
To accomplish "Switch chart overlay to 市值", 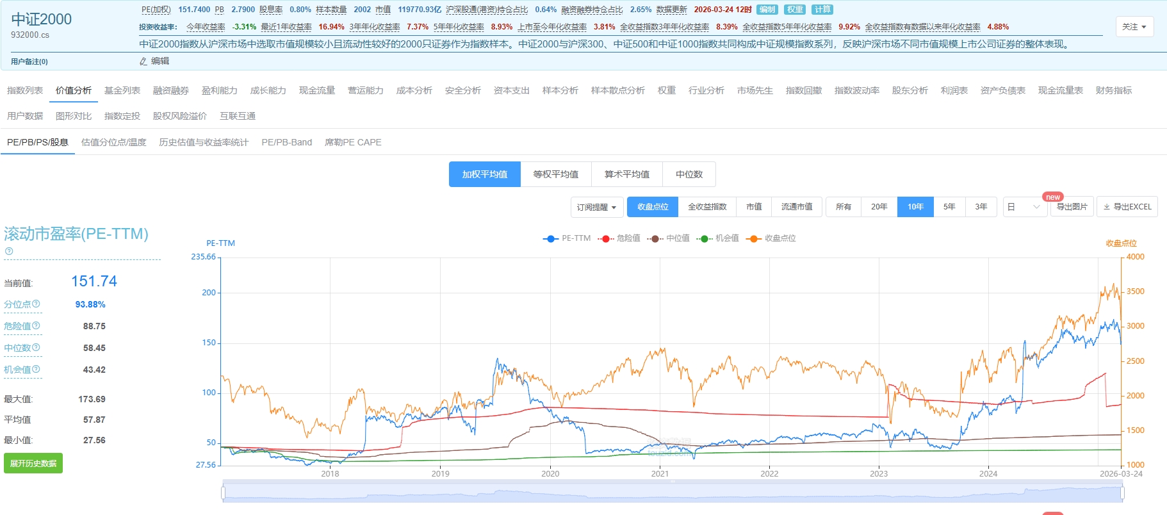I will pyautogui.click(x=754, y=207).
